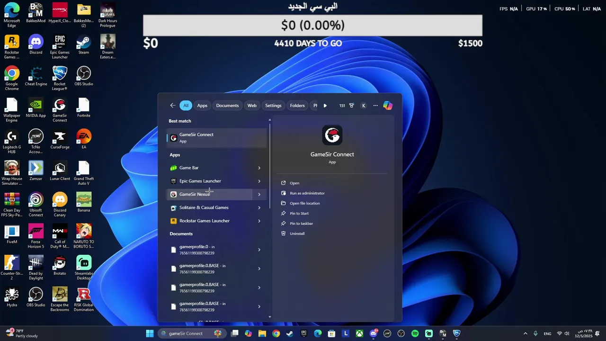
Task: Select GameSir Nexus in search results
Action: point(209,194)
